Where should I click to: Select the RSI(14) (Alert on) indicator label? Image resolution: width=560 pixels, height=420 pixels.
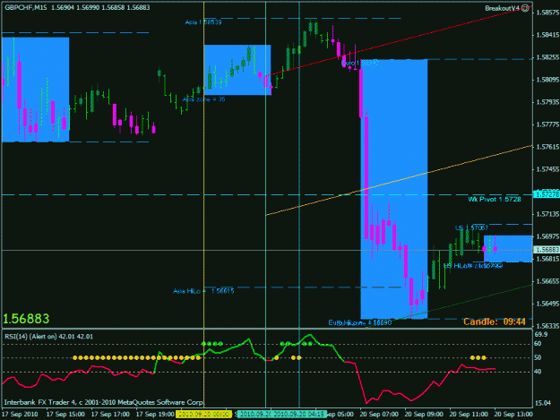pyautogui.click(x=48, y=336)
